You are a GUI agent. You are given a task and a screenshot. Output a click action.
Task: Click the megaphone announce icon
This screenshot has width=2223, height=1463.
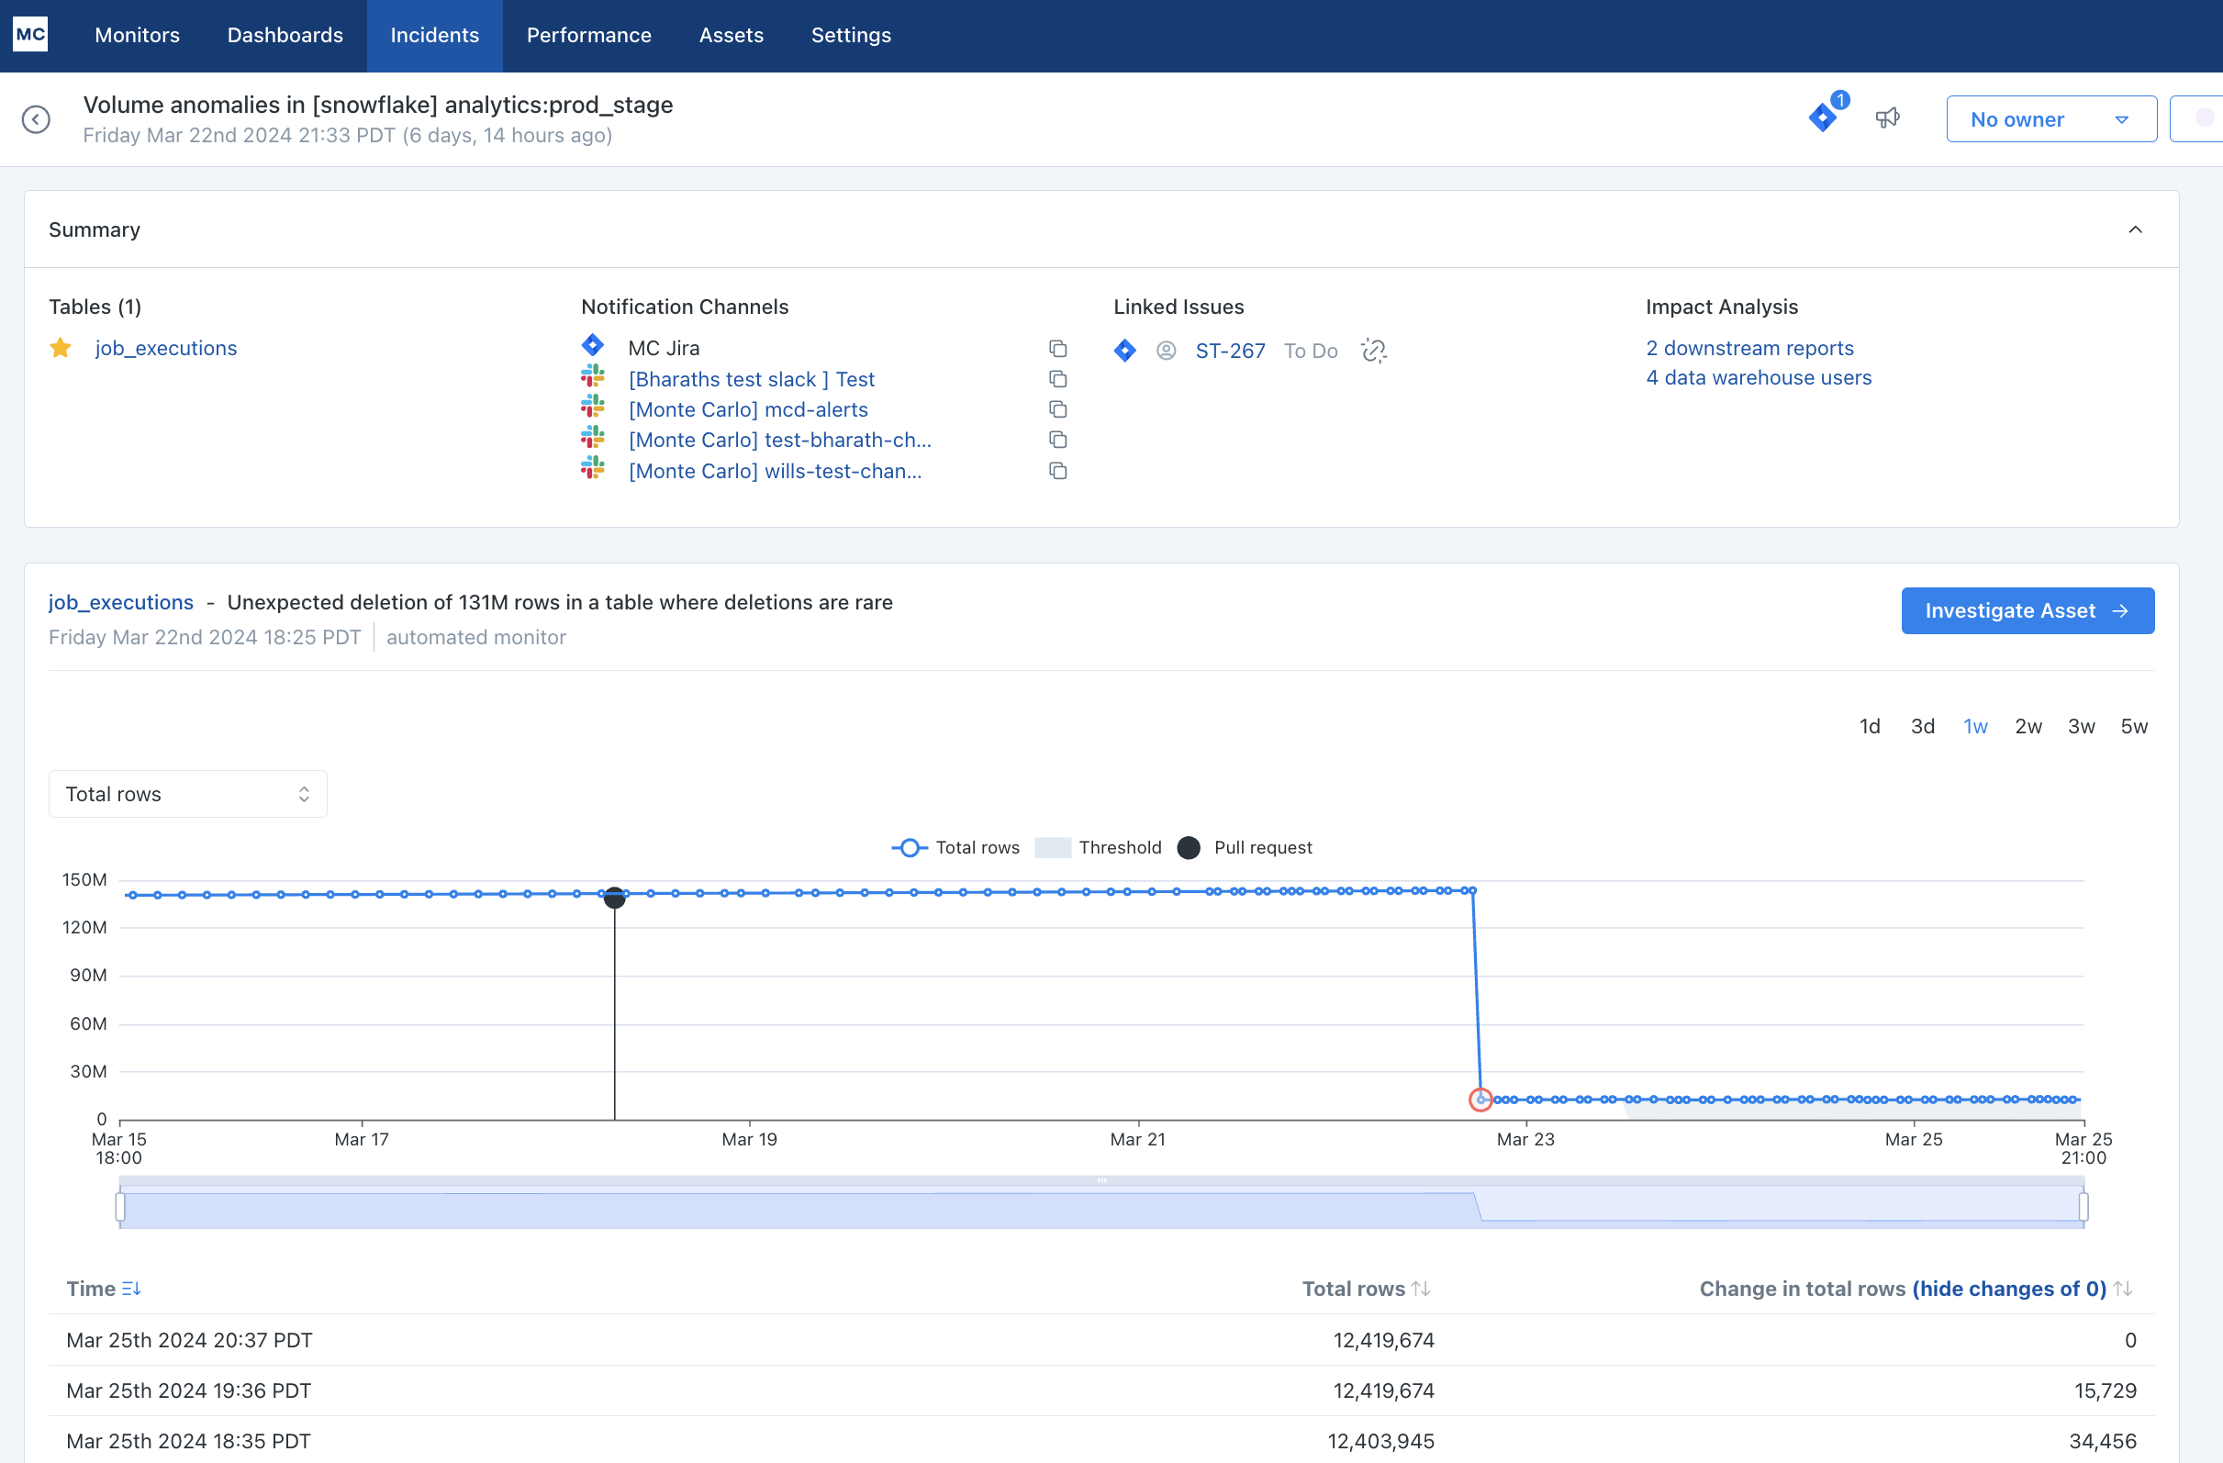coord(1887,117)
